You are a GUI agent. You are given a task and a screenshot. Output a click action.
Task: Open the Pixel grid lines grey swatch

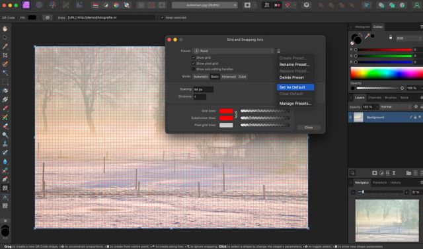pos(226,125)
